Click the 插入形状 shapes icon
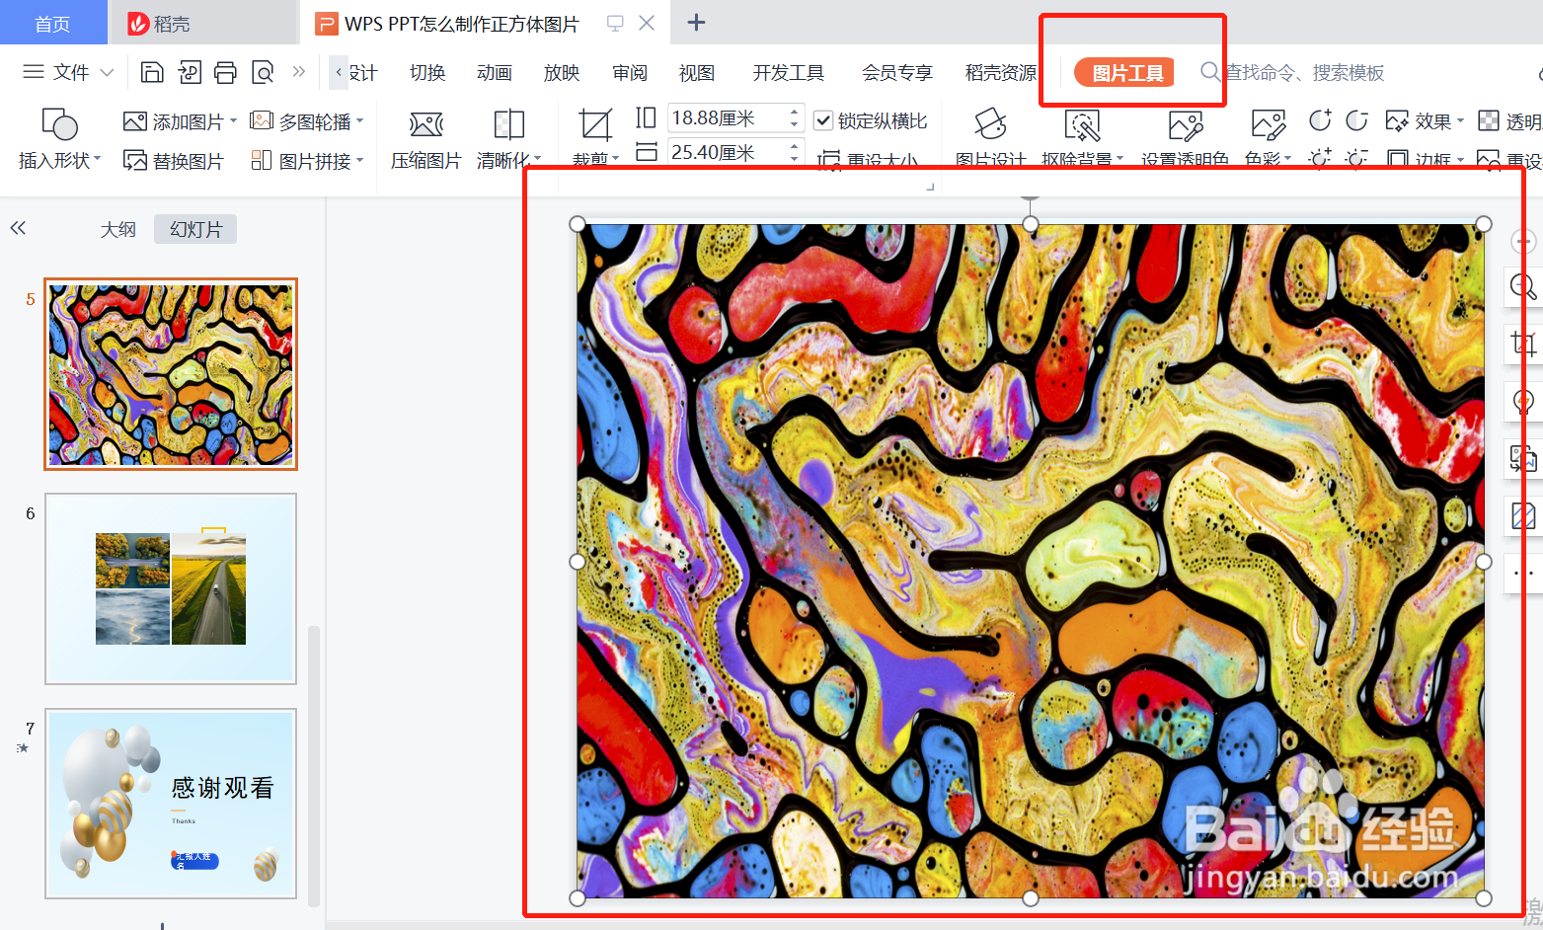This screenshot has width=1543, height=930. tap(59, 124)
